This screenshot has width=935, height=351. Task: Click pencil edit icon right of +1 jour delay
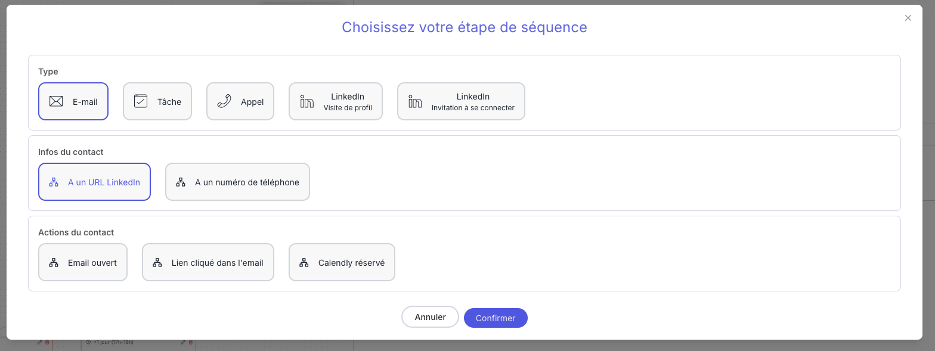(x=183, y=342)
